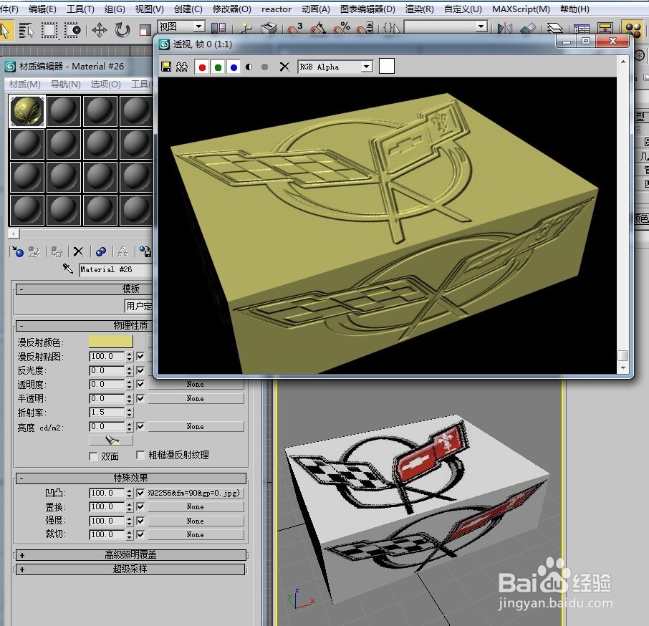
Task: Activate the Select and Scale tool
Action: click(145, 30)
